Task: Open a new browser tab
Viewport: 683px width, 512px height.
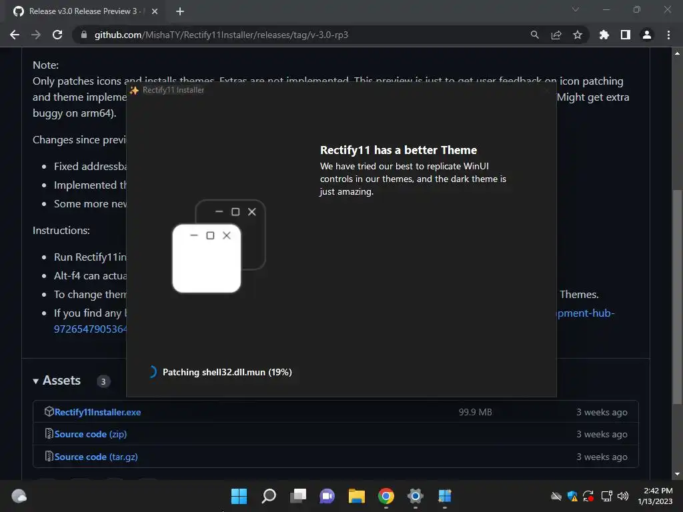Action: [180, 11]
